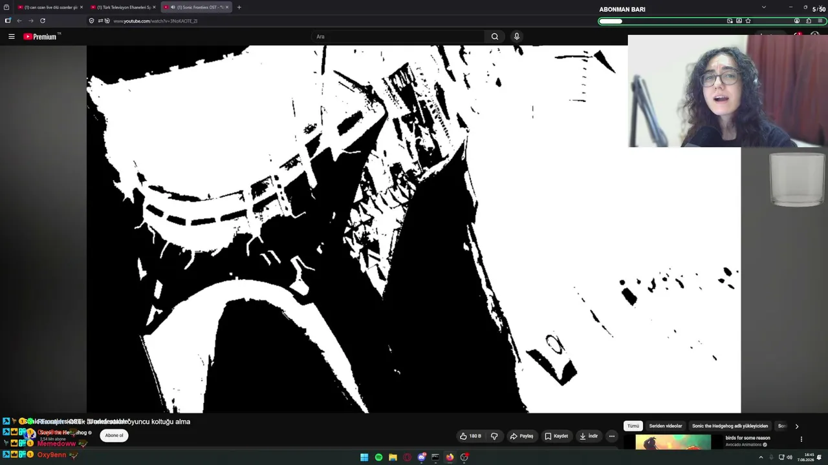
Task: Click the address bar URL
Action: 155,21
